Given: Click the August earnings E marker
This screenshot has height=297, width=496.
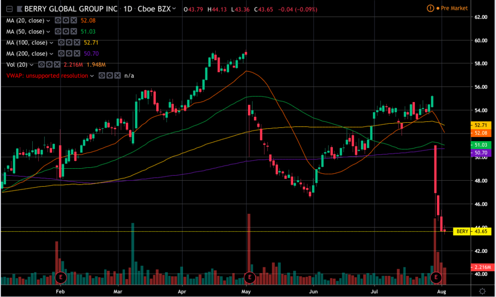Looking at the screenshot, I should coord(436,276).
